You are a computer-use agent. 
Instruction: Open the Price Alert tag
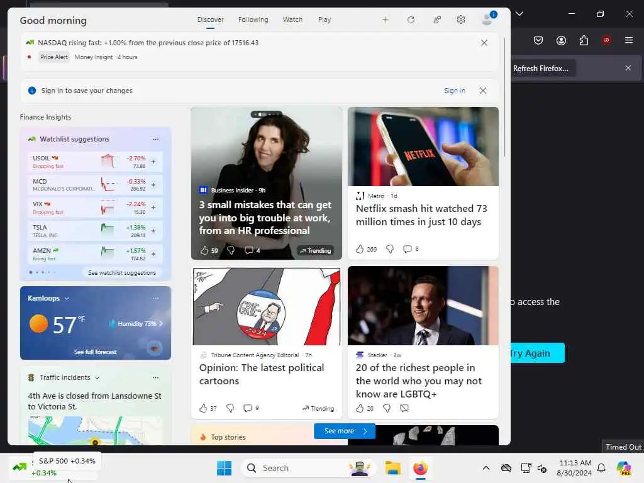54,57
